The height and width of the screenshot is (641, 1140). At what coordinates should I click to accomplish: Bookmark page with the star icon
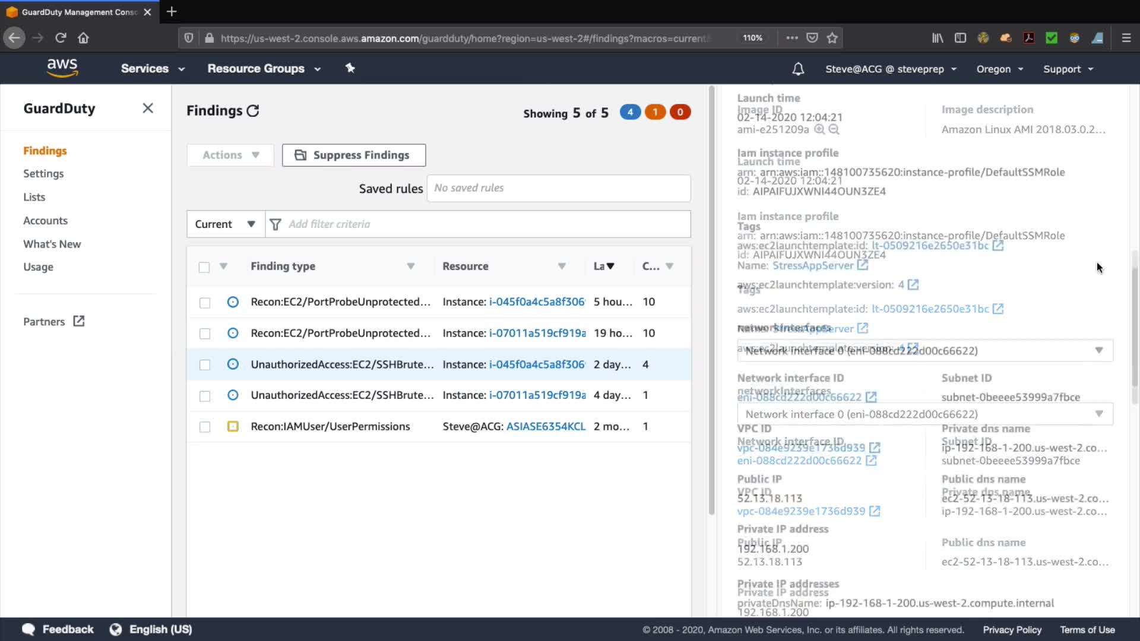pos(832,38)
